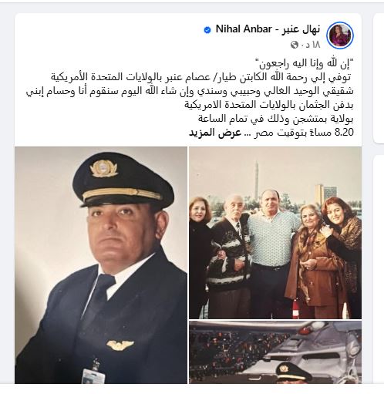
Task: Click the globe public-audience icon
Action: (295, 45)
